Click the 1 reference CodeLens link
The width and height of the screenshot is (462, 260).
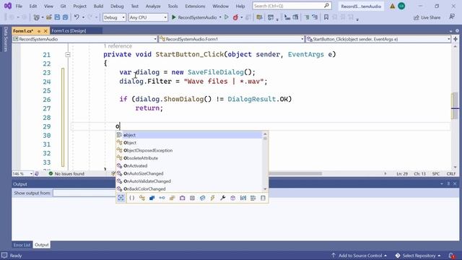(118, 46)
